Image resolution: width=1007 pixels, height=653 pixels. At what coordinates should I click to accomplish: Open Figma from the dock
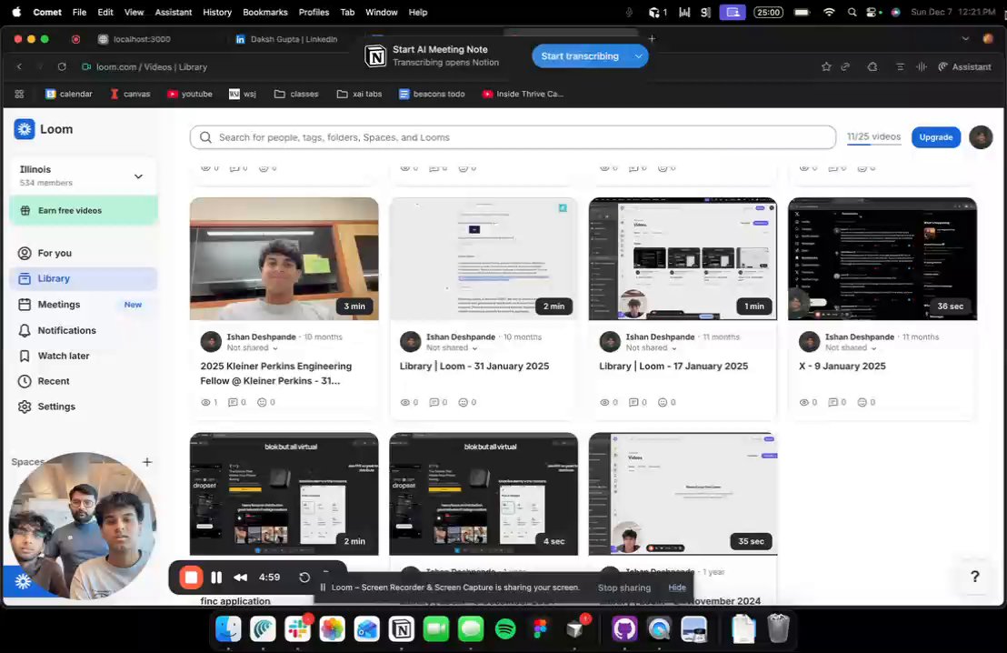[x=540, y=629]
